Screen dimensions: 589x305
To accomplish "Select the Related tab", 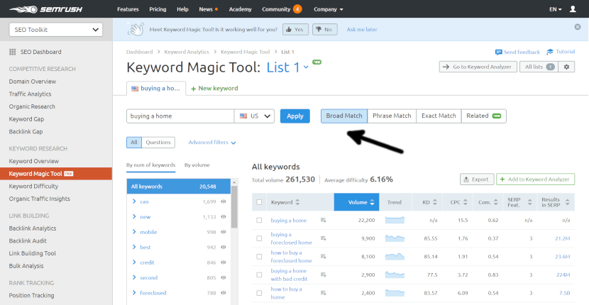I will [484, 116].
